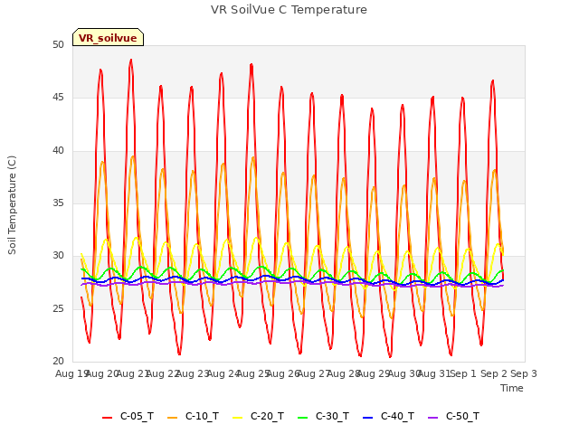This screenshot has height=434, width=579.
Task: Click the Aug 19 date tick label
Action: pos(71,373)
